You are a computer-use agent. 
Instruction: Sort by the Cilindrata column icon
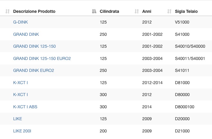point(94,11)
